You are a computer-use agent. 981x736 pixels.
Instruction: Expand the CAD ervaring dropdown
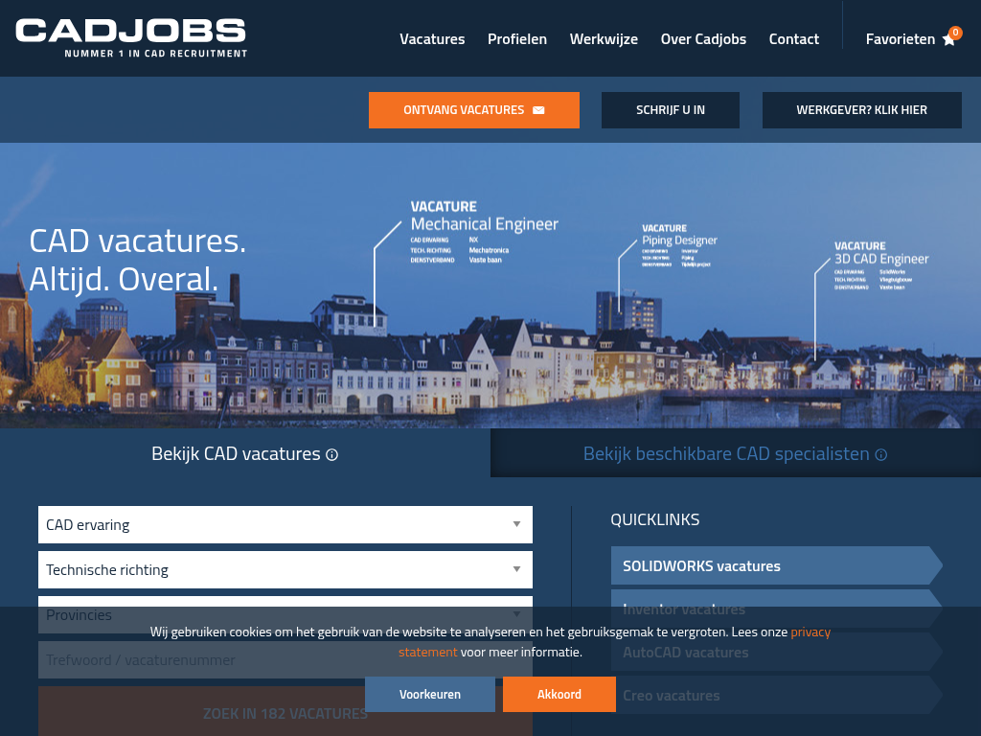tap(285, 524)
